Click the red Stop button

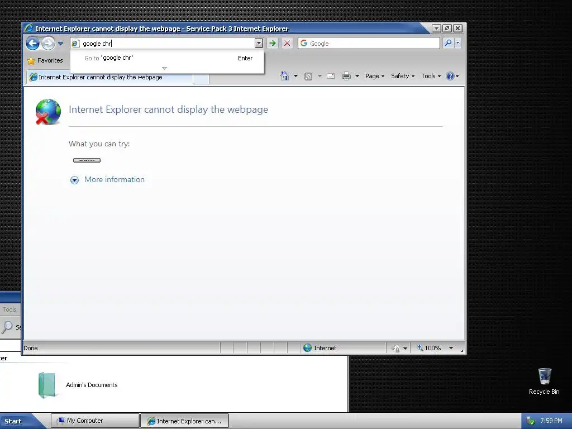pyautogui.click(x=287, y=43)
